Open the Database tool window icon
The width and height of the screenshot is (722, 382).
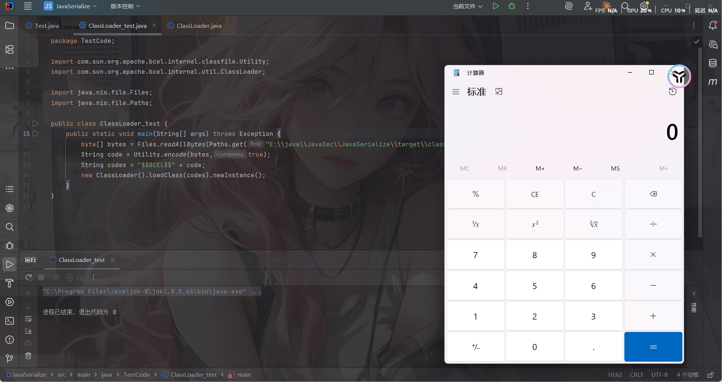(x=713, y=63)
